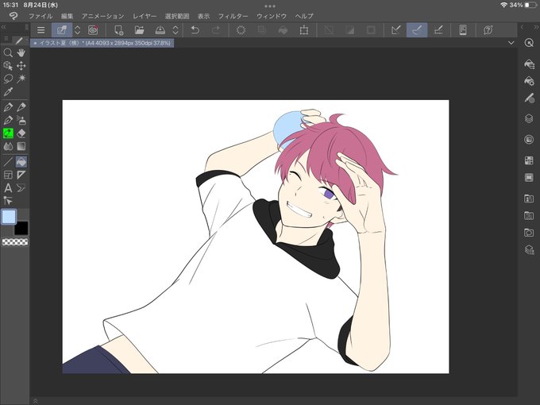Collapse right palette dock with double arrow
The image size is (540, 405).
pos(536,27)
